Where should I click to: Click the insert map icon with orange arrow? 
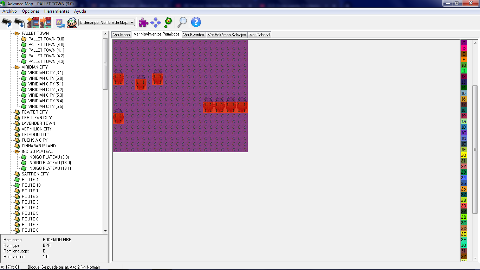[45, 22]
